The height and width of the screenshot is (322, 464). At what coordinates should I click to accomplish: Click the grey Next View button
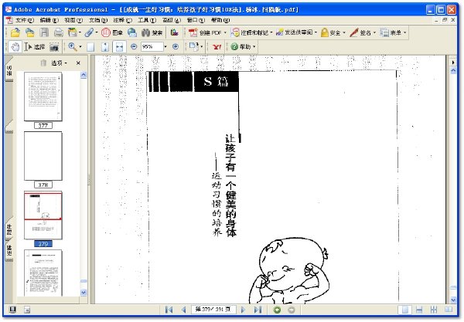point(292,310)
